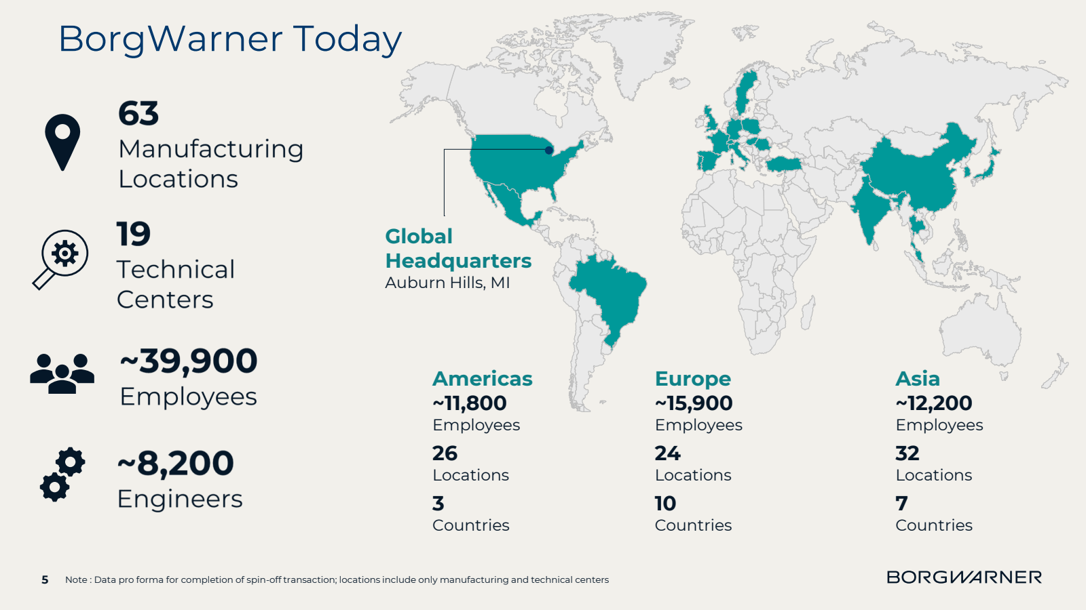1086x610 pixels.
Task: Click the map pin location icon
Action: 62,142
